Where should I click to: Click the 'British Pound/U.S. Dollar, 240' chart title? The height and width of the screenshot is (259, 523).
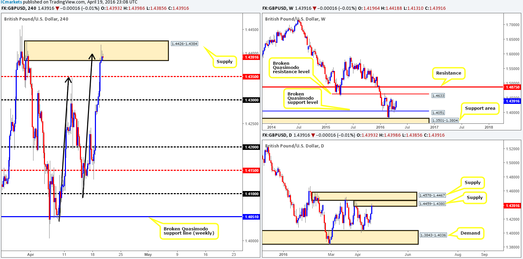pyautogui.click(x=36, y=19)
